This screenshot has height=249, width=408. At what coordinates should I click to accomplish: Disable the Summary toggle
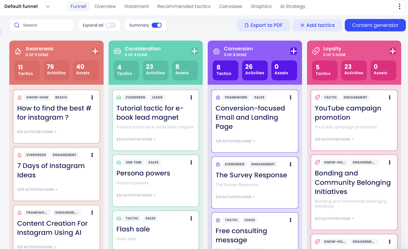coord(157,25)
